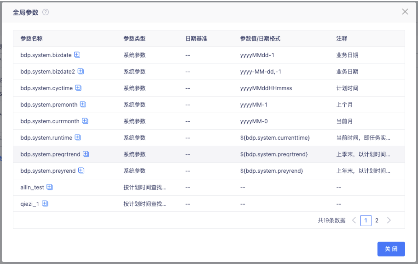420x267 pixels.
Task: Select the bdp.system.cyctime parameter name
Action: tap(46, 88)
